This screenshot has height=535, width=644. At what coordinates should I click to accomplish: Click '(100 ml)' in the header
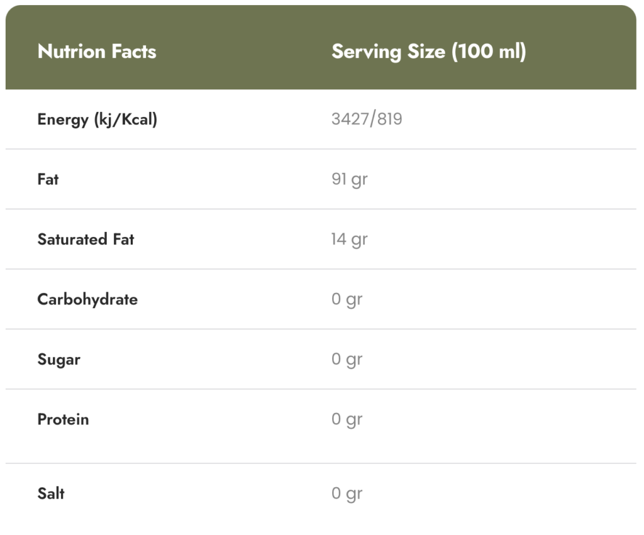coord(489,52)
